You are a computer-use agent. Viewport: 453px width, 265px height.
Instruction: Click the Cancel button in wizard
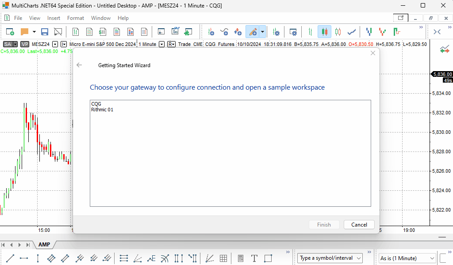point(359,225)
